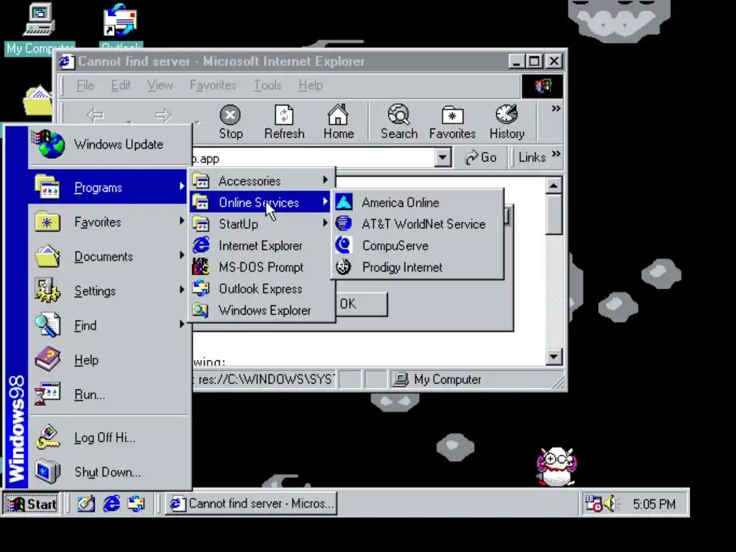The image size is (736, 552).
Task: Go to Home in Internet Explorer
Action: [339, 122]
